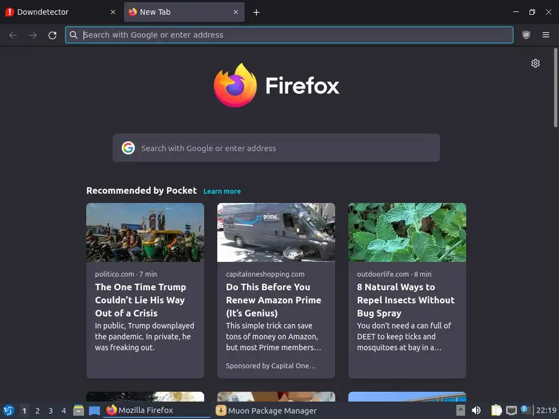Activate Mozilla Firefox taskbar entry
The image size is (559, 419).
(157, 410)
